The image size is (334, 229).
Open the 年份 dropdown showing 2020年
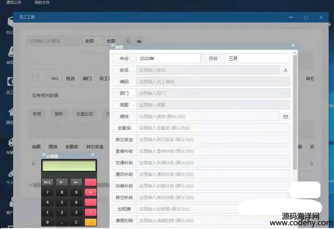point(168,59)
